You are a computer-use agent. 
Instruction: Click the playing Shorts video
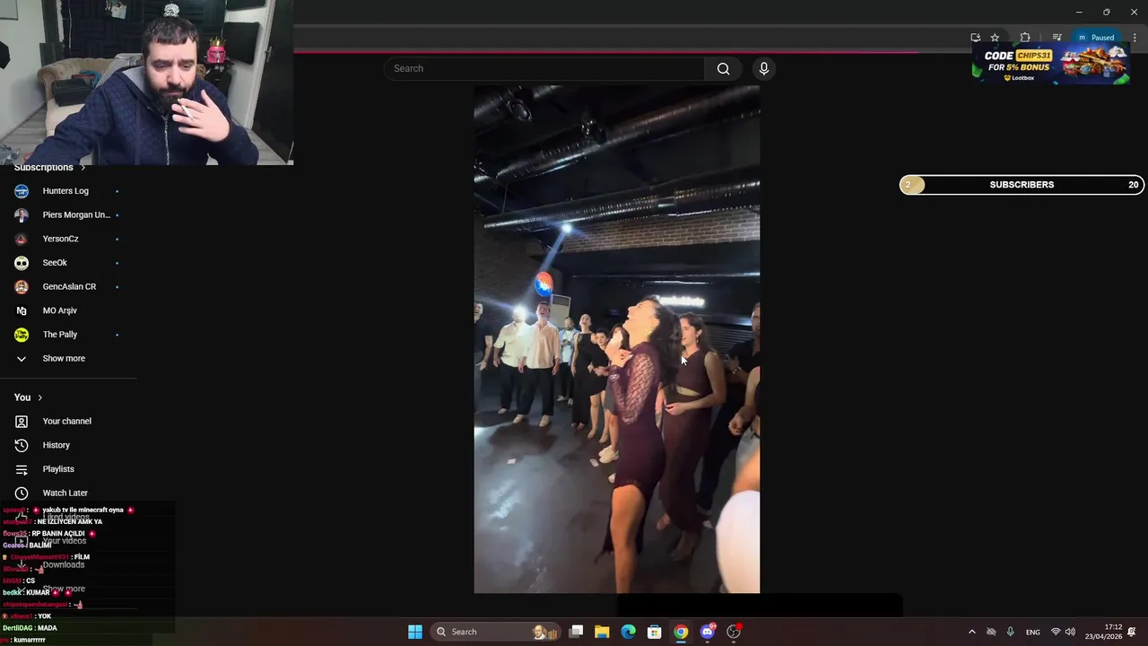[x=617, y=339]
